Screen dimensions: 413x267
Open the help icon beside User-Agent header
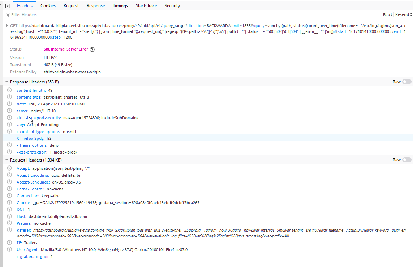(x=9, y=250)
